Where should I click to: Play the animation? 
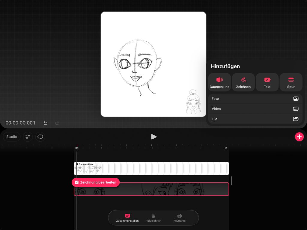(153, 137)
